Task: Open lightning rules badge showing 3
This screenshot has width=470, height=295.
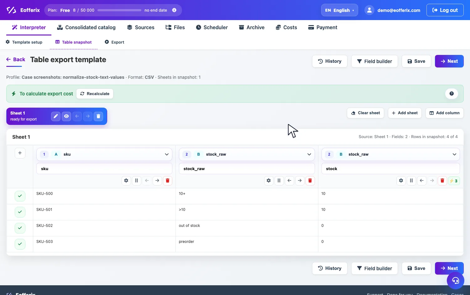Action: point(454,181)
